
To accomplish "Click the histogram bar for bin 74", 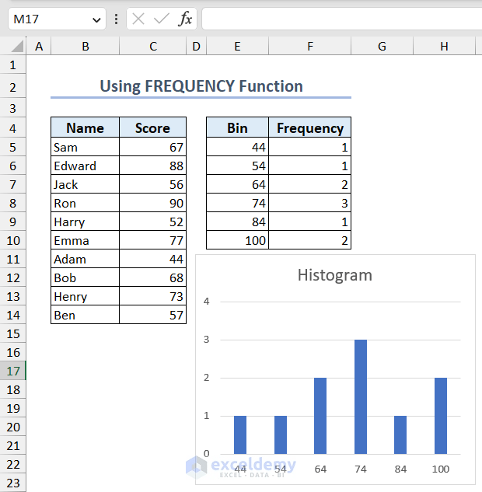I will [361, 396].
